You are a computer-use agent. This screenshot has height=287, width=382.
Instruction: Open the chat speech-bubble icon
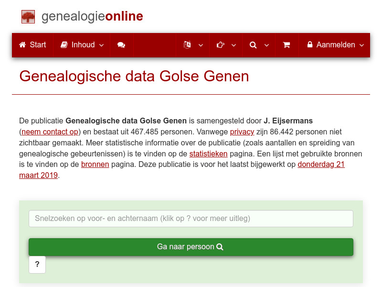[121, 44]
